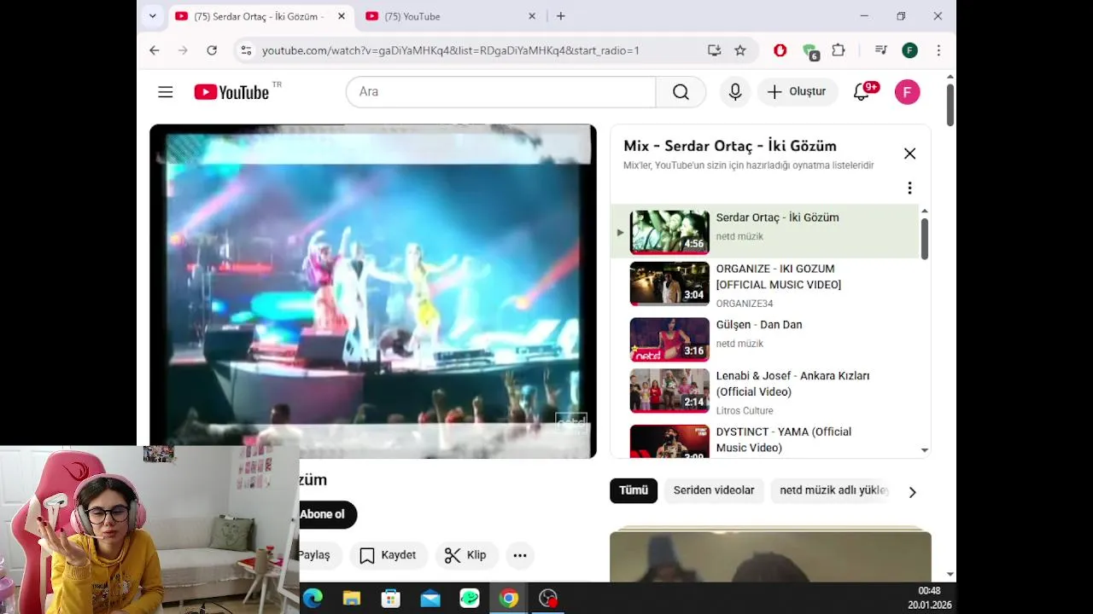Click the Paylaş share button
This screenshot has height=614, width=1093.
pos(320,555)
